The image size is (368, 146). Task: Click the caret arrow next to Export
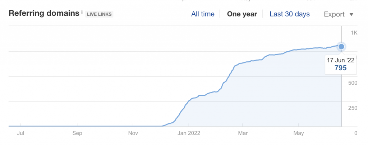coord(351,15)
